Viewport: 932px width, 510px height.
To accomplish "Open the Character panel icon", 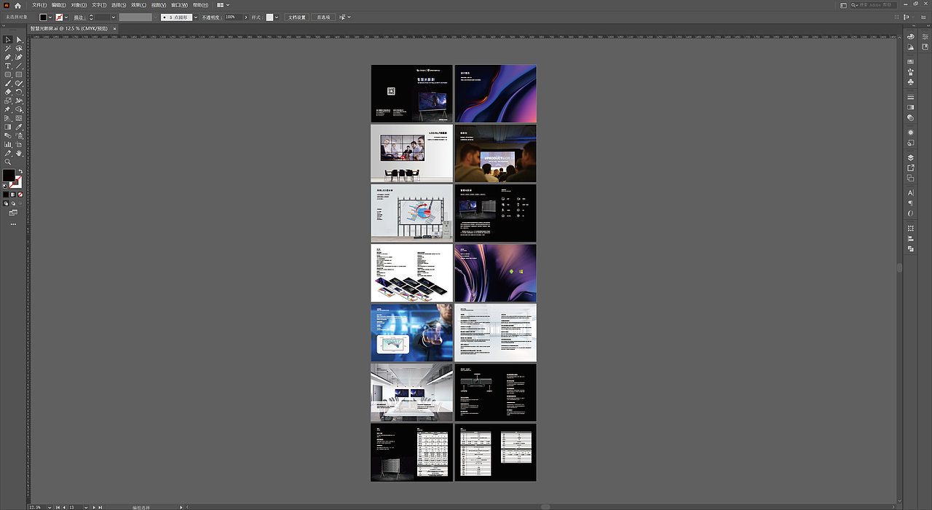I will (x=910, y=192).
